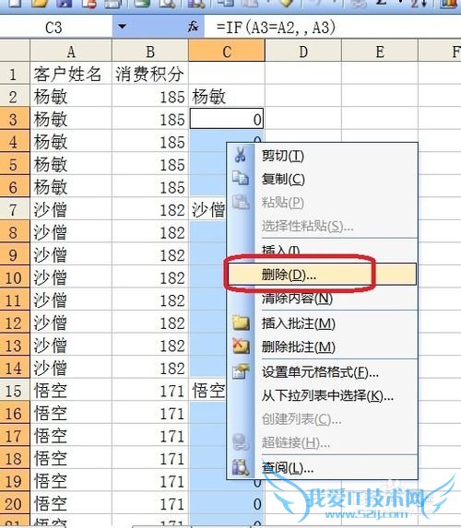Image resolution: width=461 pixels, height=528 pixels.
Task: Click cell A15 containing 悟空
Action: point(71,391)
